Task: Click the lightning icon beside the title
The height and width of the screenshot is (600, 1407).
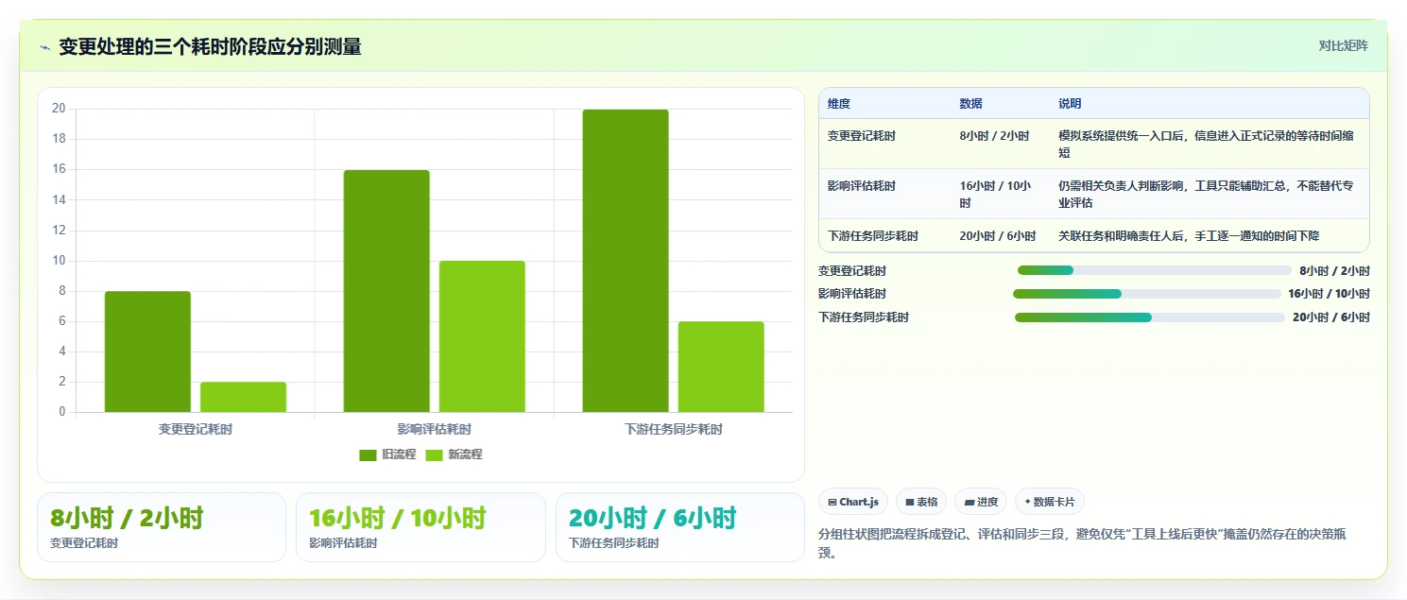Action: pyautogui.click(x=44, y=47)
